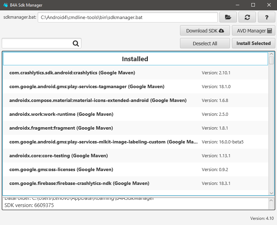277x225 pixels.
Task: Click log panel scrollbar up arrow
Action: click(271, 200)
